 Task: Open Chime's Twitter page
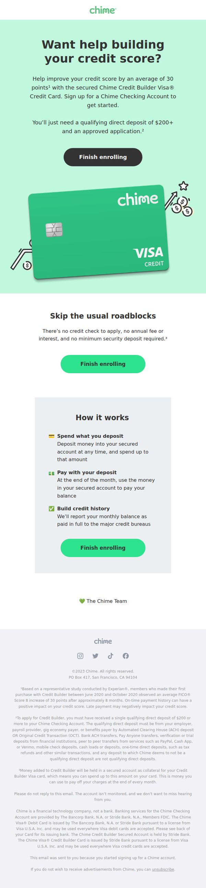[x=95, y=656]
